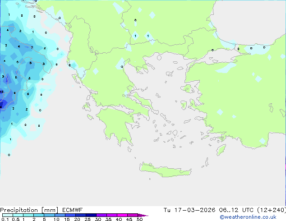Screen dimensions: 286x221
Task: Click the '17-03-2026' date text
Action: click(195, 210)
